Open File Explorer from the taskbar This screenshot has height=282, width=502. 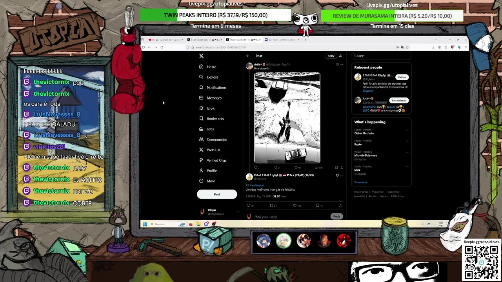tap(198, 224)
